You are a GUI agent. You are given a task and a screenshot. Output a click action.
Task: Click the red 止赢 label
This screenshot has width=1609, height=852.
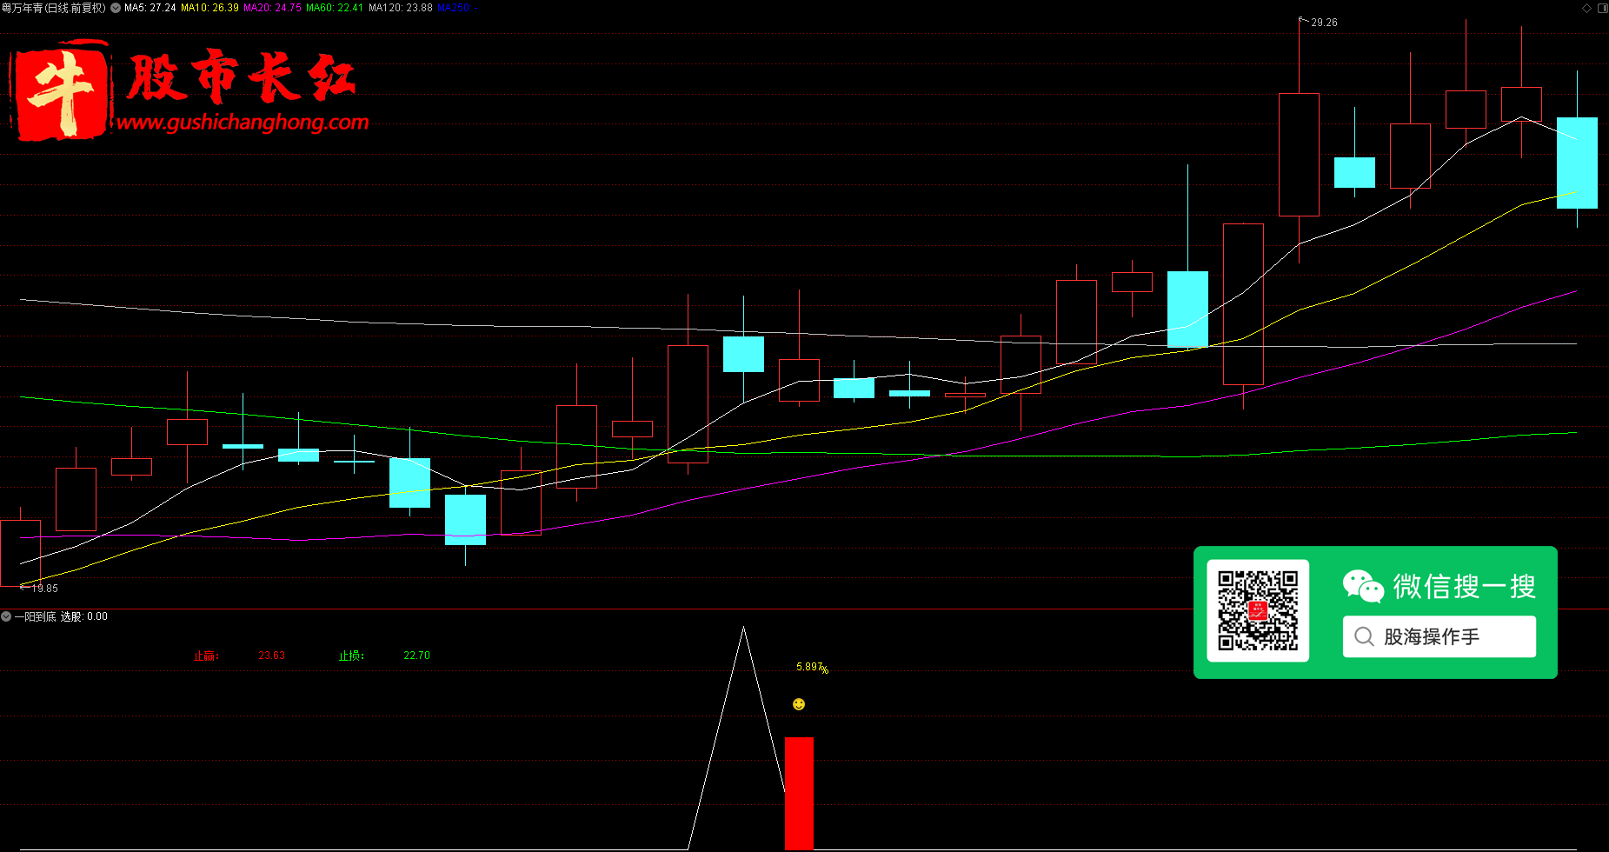[206, 656]
